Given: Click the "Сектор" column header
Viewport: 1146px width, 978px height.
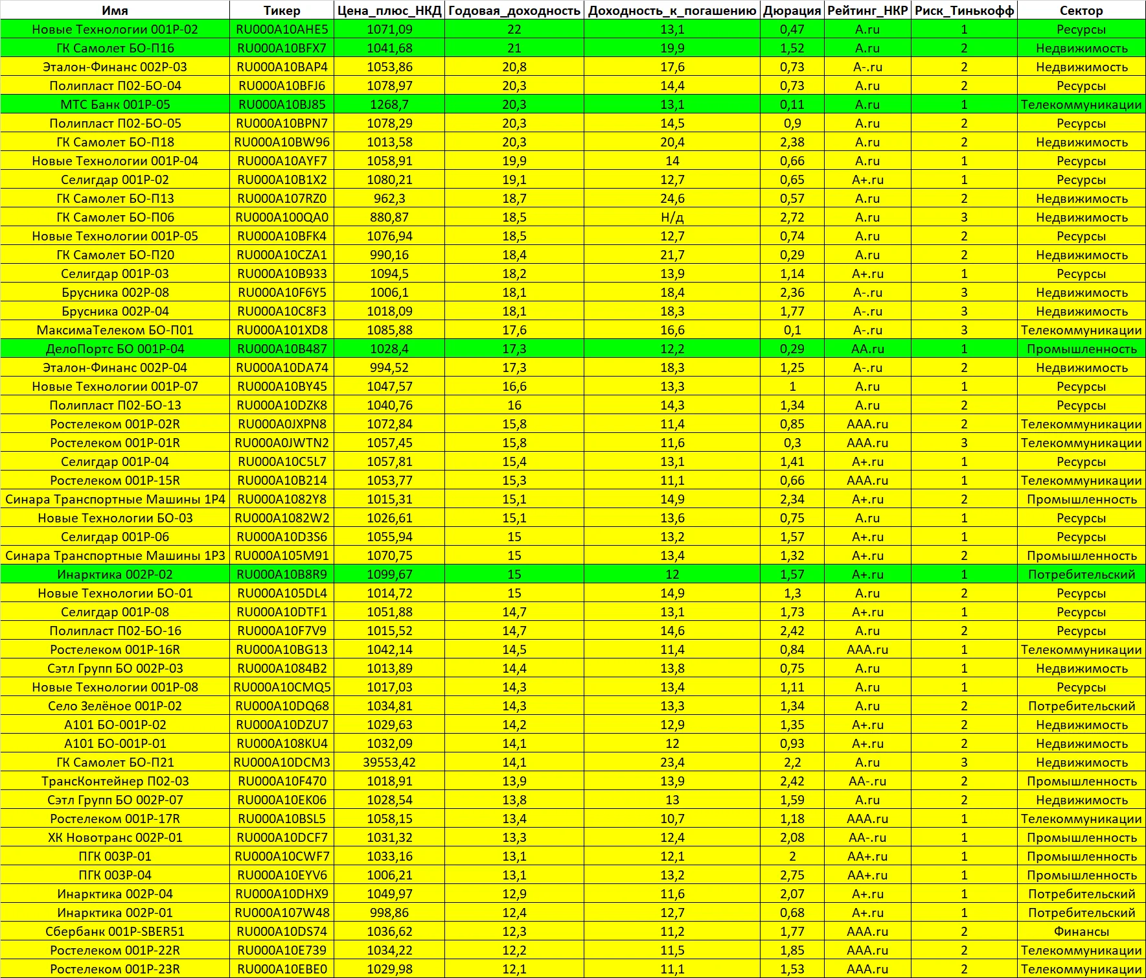Looking at the screenshot, I should [1081, 10].
